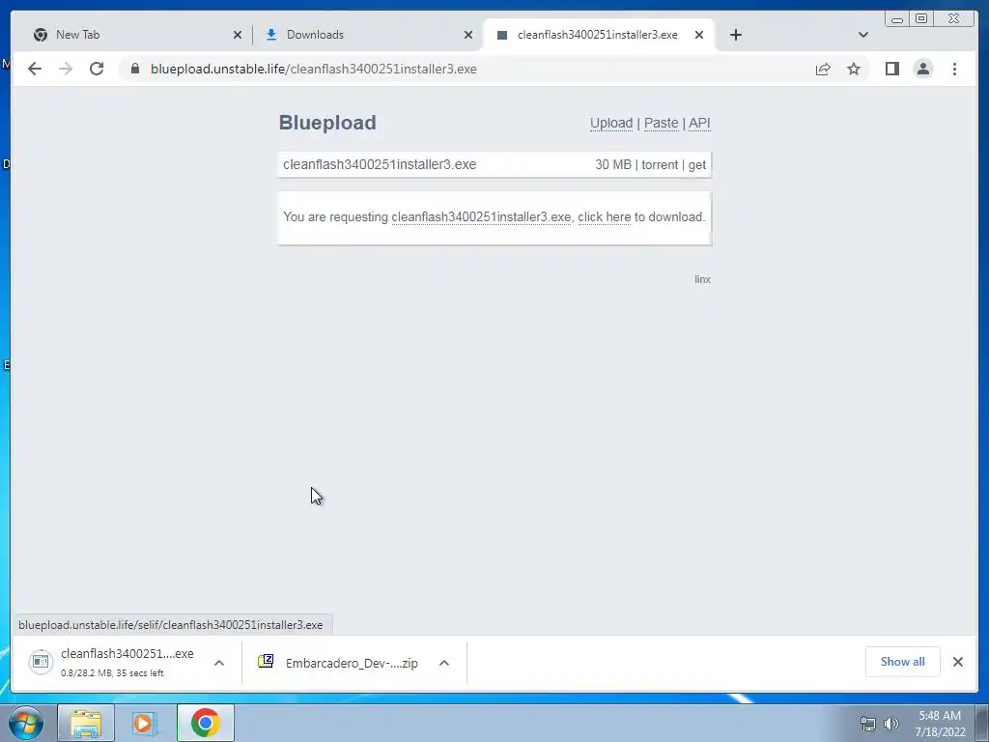This screenshot has height=742, width=989.
Task: Minimize the Chrome window
Action: (897, 19)
